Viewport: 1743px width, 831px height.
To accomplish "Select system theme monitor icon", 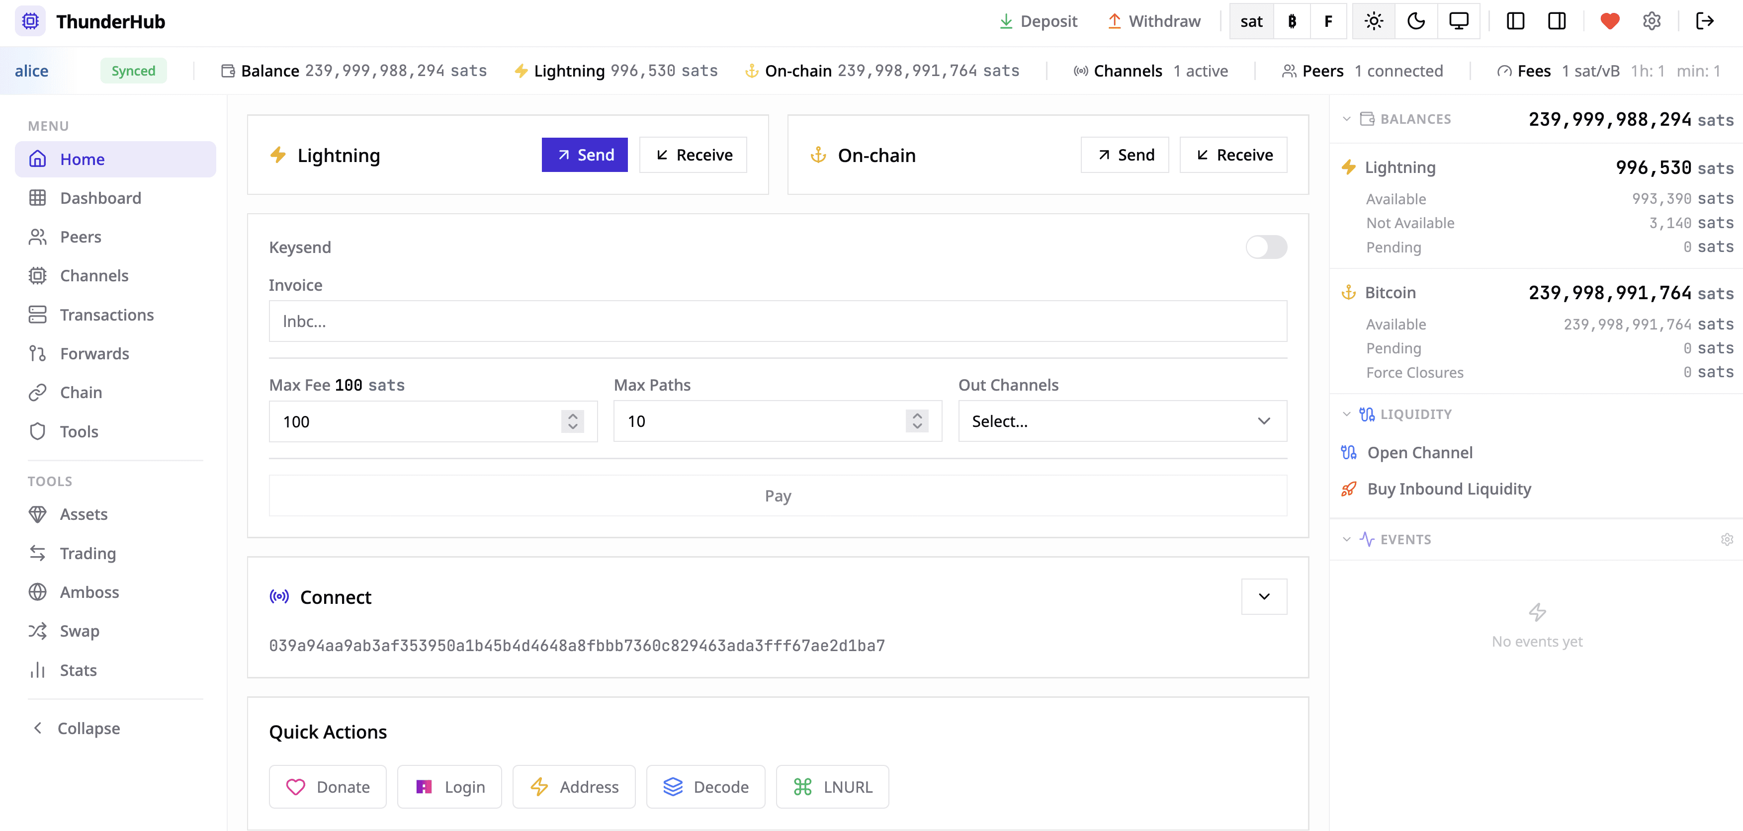I will (x=1458, y=21).
